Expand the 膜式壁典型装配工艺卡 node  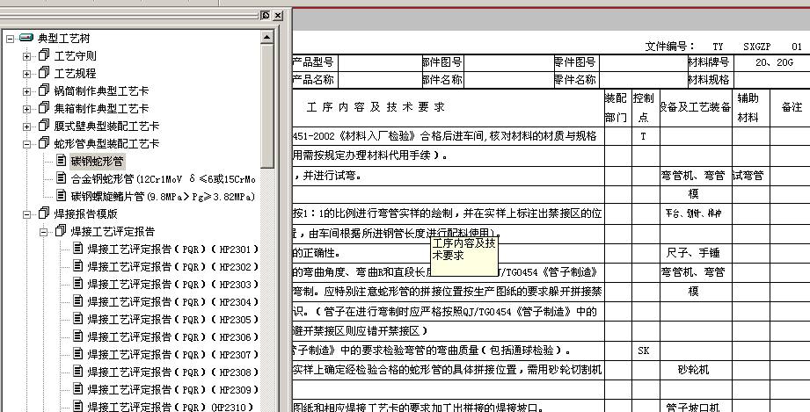tap(27, 126)
